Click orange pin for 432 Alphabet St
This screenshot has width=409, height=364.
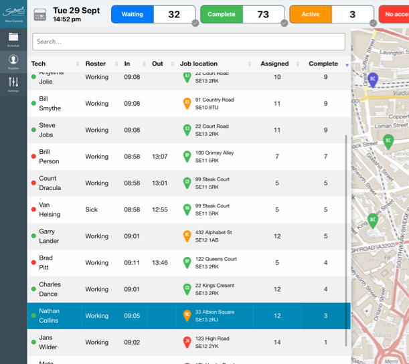187,236
